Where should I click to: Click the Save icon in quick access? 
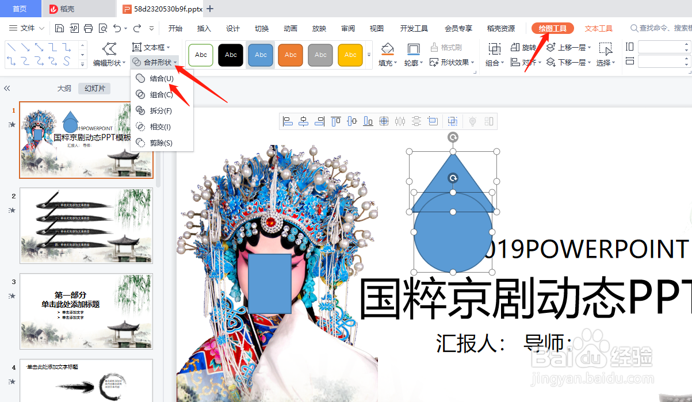tap(59, 28)
